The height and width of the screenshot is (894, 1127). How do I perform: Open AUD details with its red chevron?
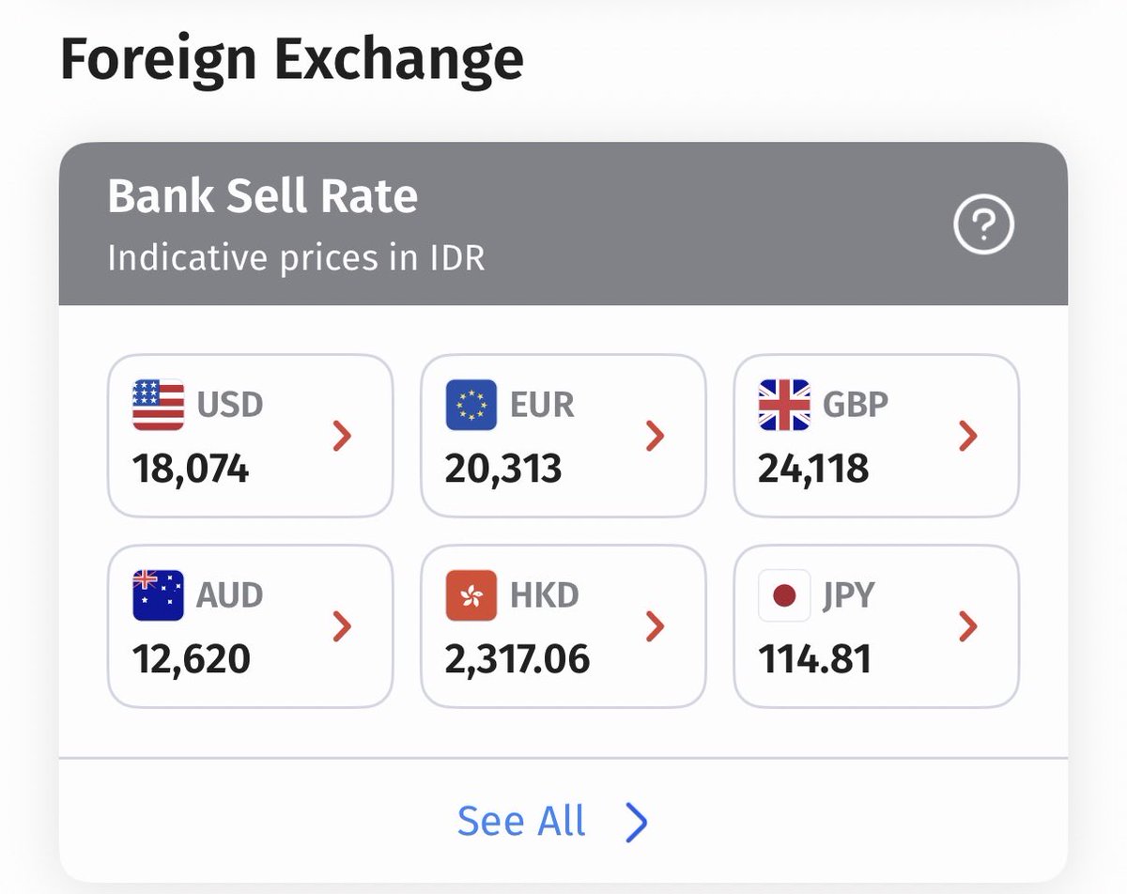point(343,626)
